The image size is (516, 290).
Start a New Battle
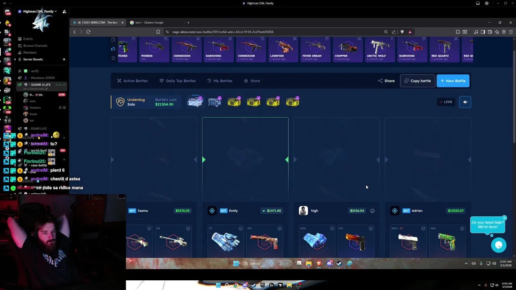453,81
